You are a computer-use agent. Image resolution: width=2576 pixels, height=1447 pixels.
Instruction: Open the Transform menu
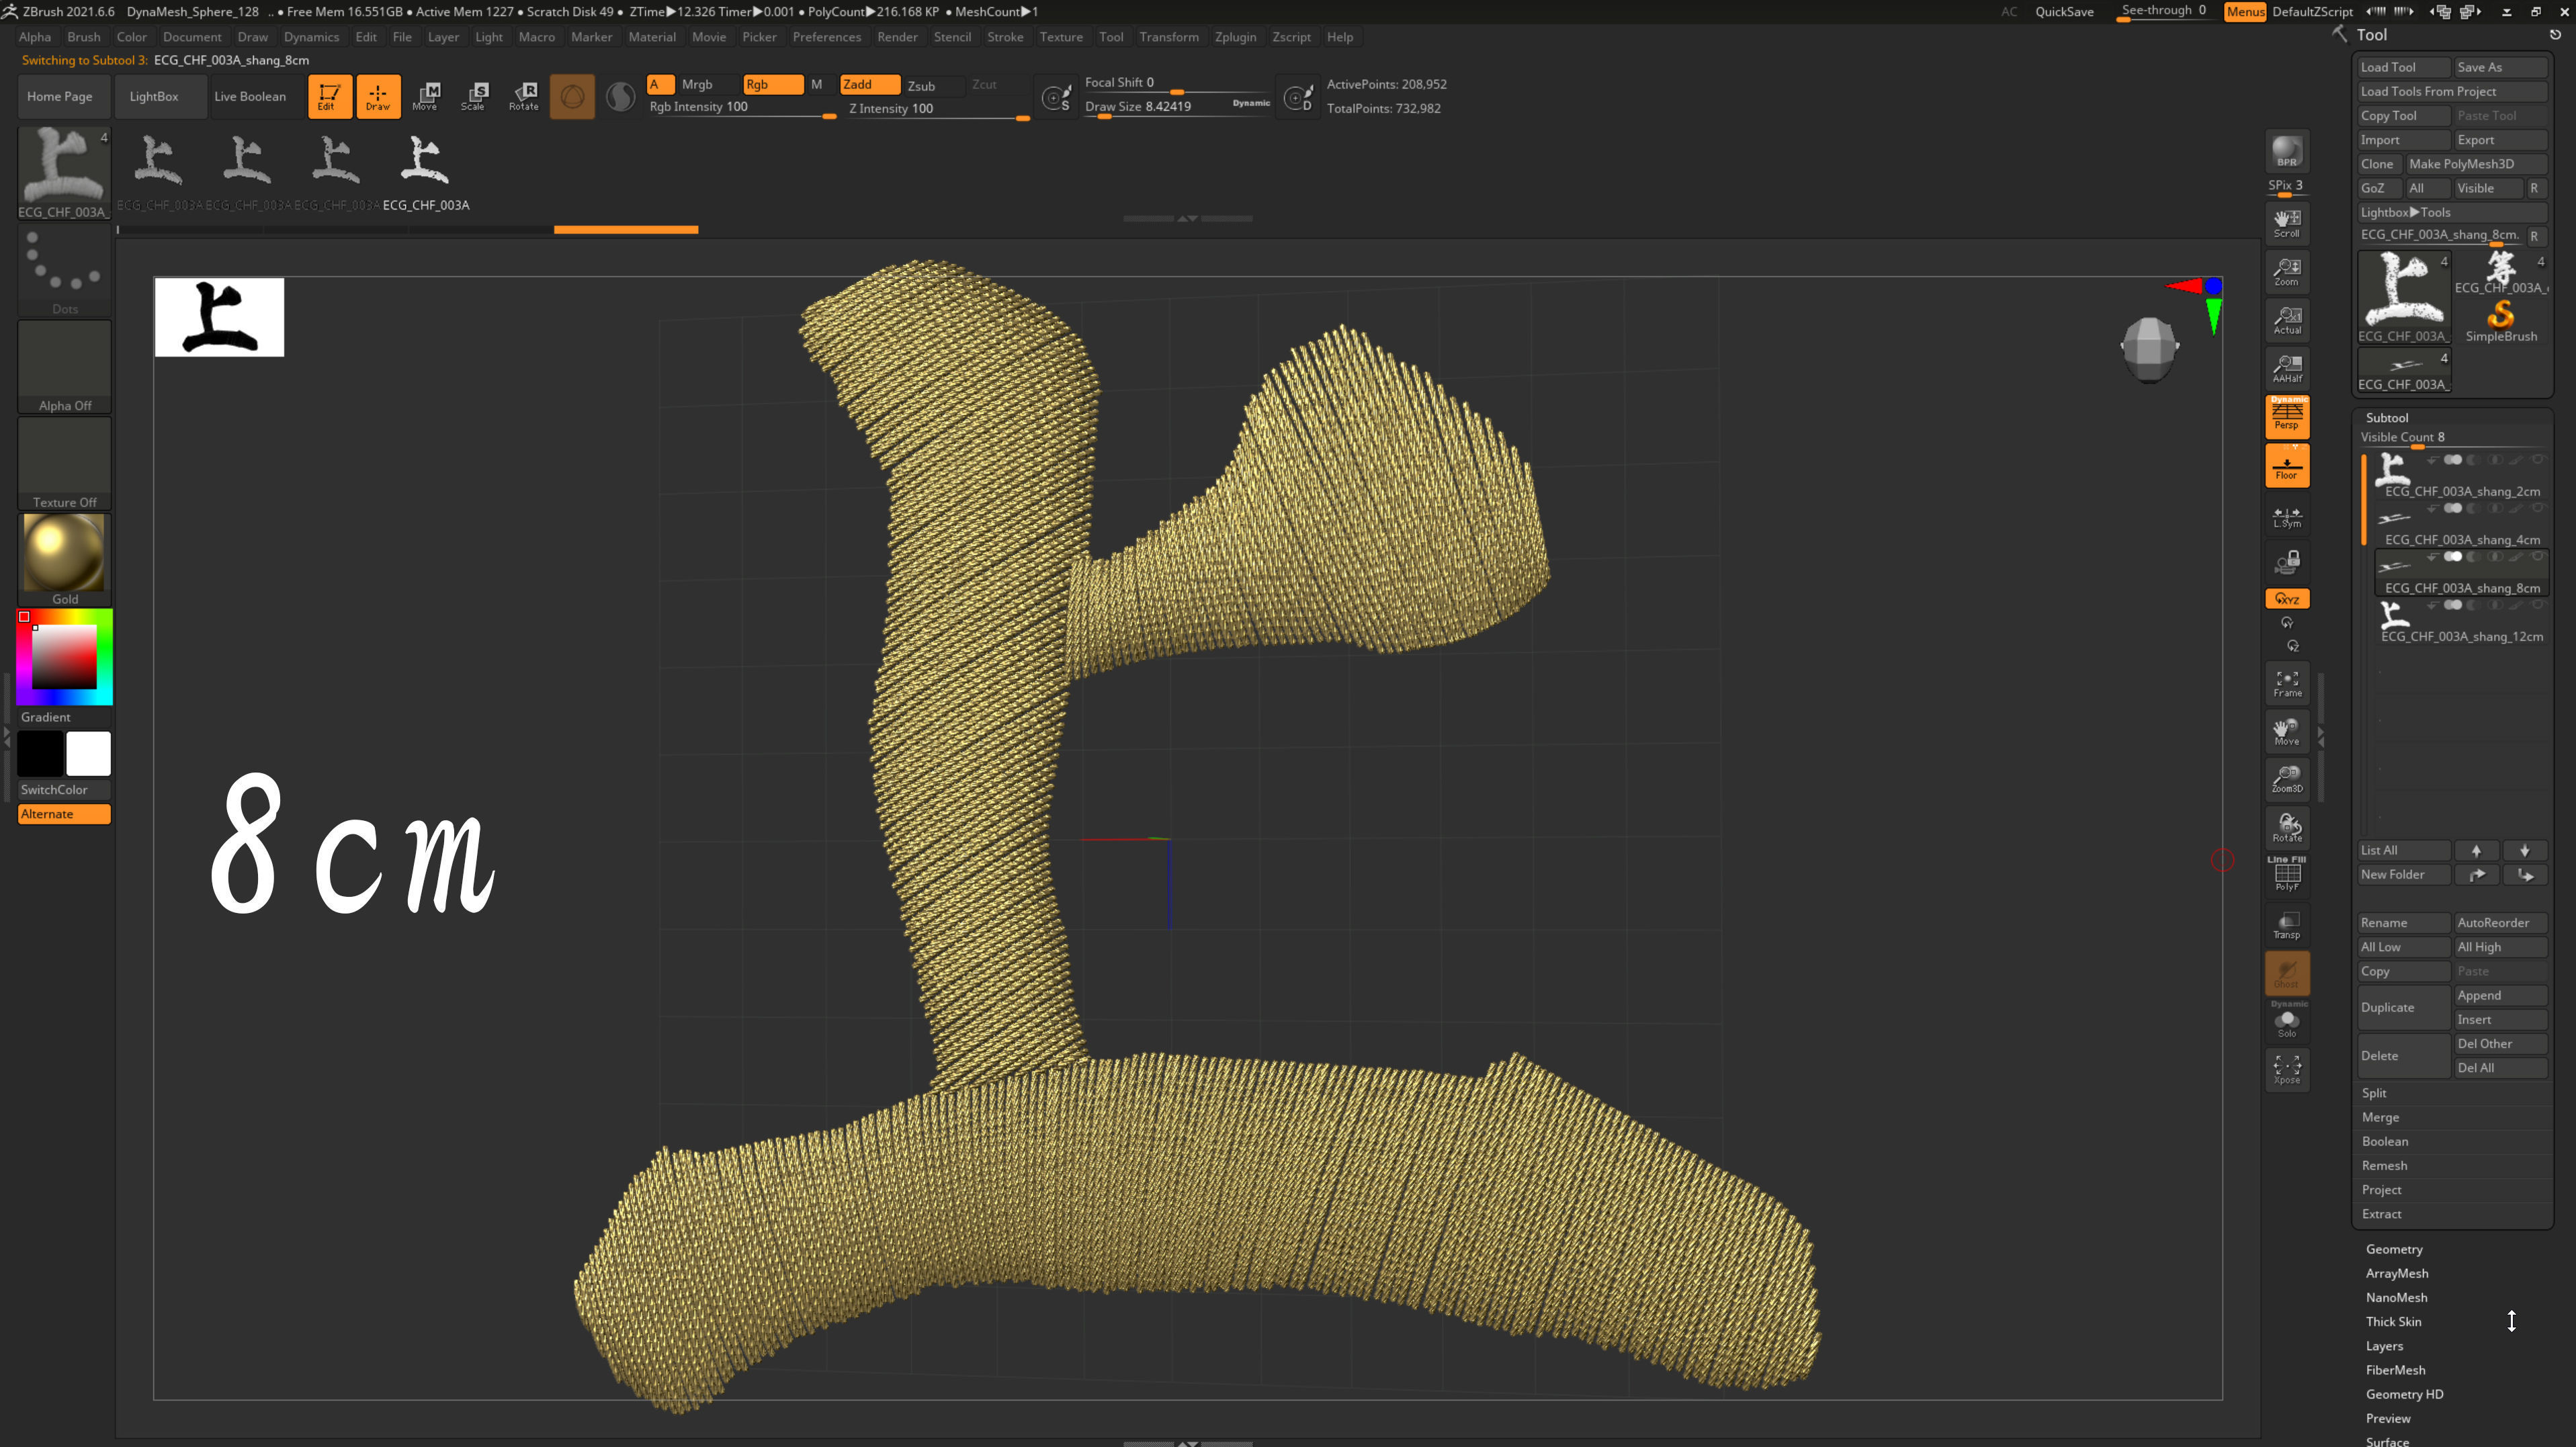1168,37
